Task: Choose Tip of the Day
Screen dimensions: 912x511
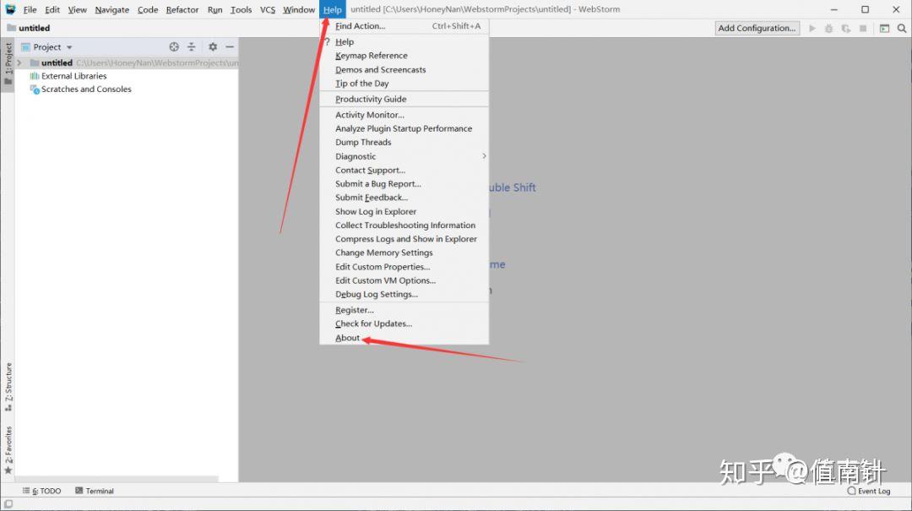Action: pos(404,84)
